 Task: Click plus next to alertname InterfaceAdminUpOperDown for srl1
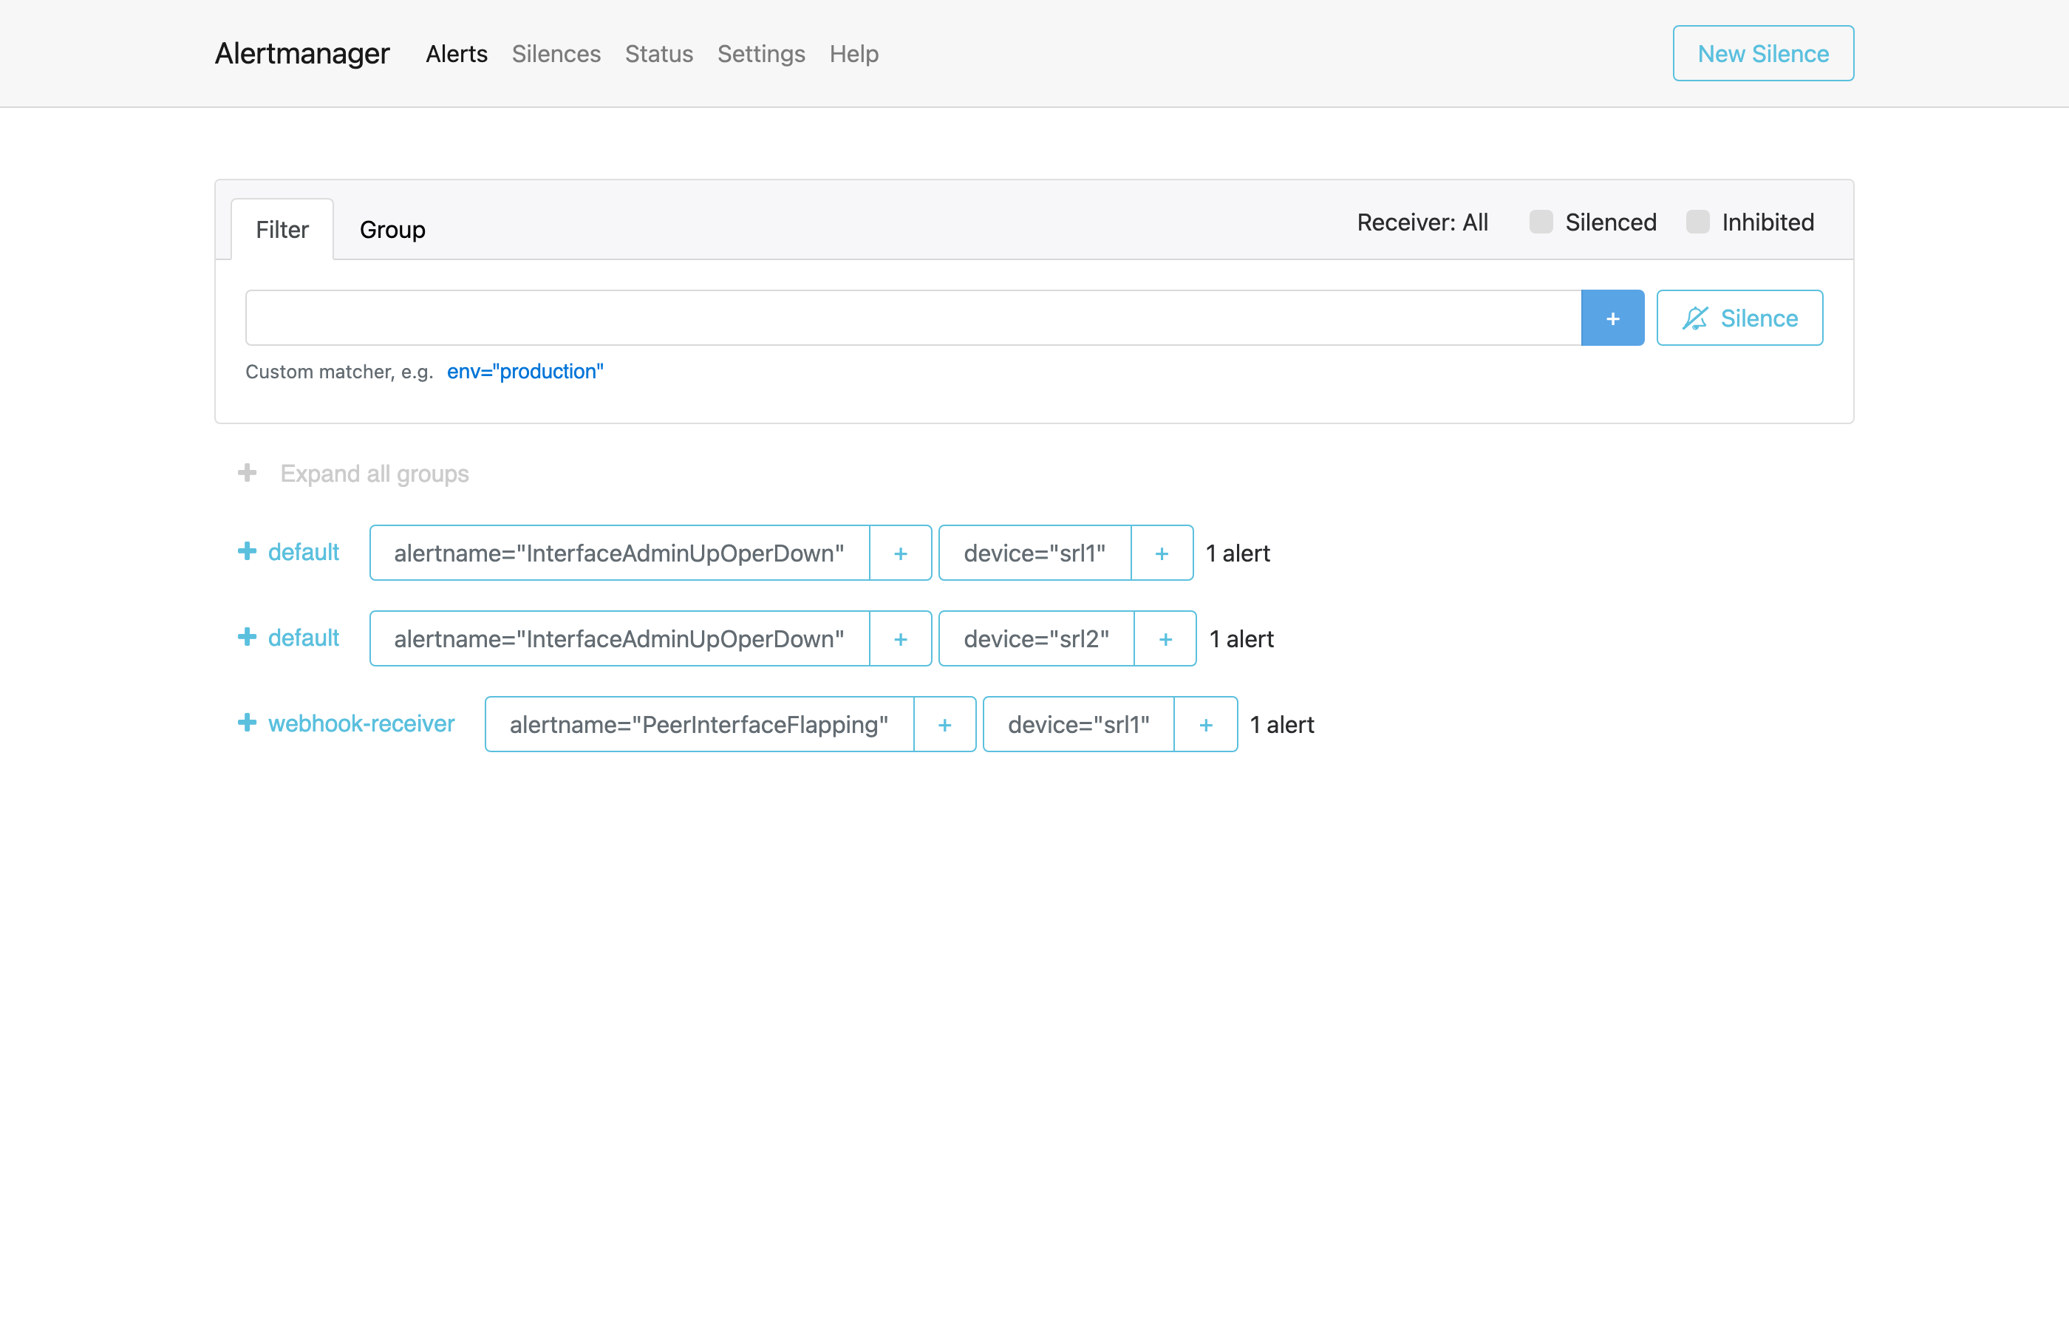coord(900,553)
